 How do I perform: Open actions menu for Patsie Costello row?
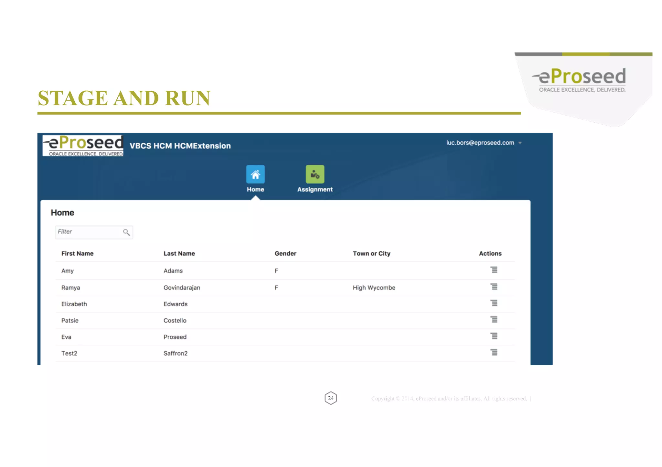494,320
